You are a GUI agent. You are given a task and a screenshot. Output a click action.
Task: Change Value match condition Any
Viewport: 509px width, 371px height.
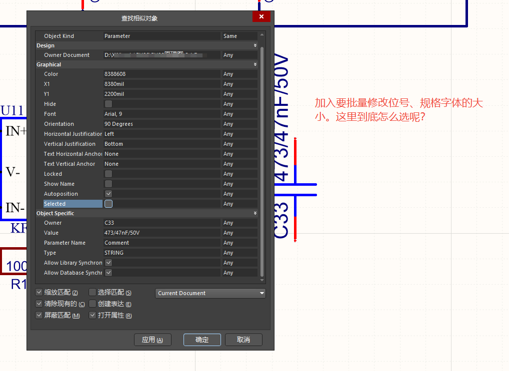(239, 233)
